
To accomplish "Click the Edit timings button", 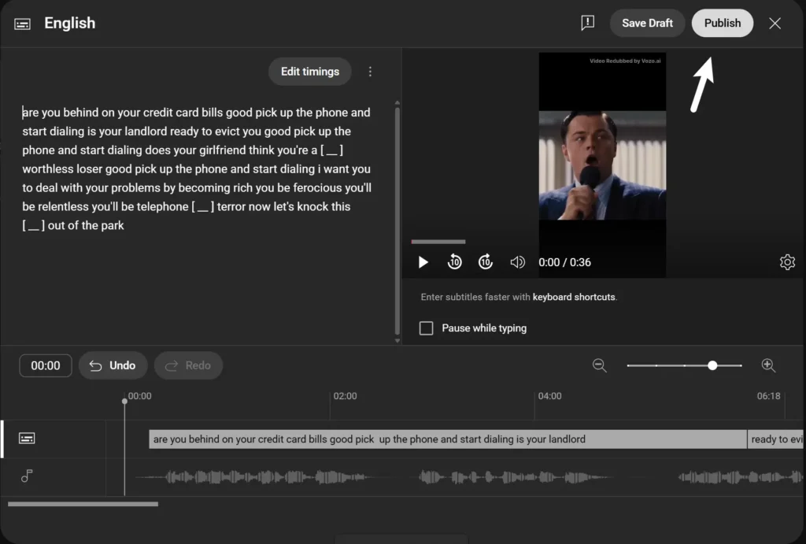I will tap(310, 72).
